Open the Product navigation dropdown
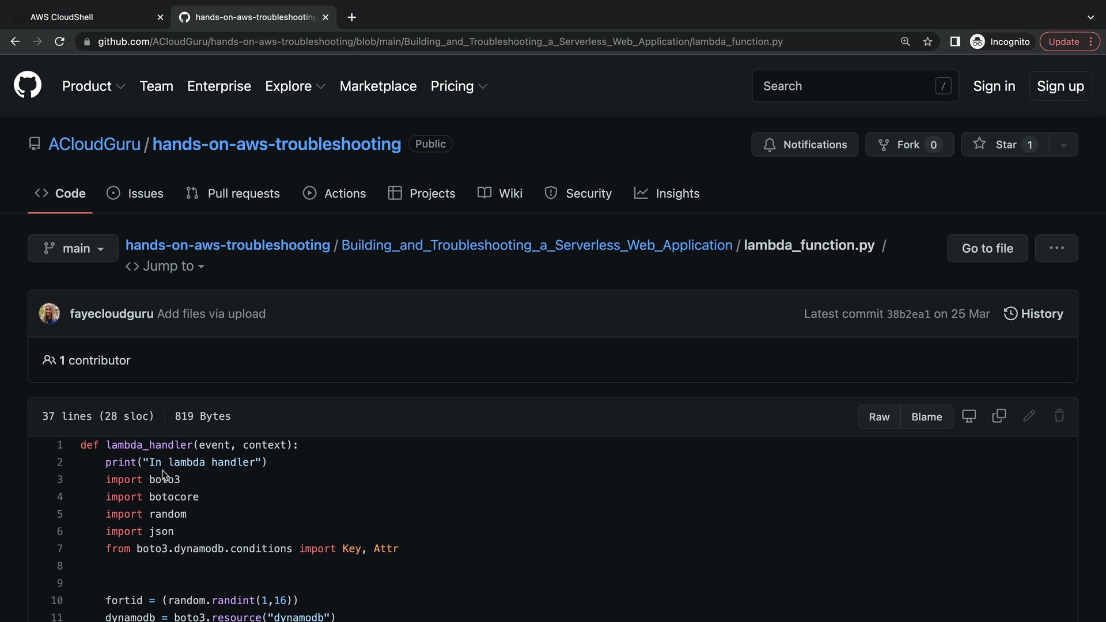The width and height of the screenshot is (1106, 622). point(93,86)
